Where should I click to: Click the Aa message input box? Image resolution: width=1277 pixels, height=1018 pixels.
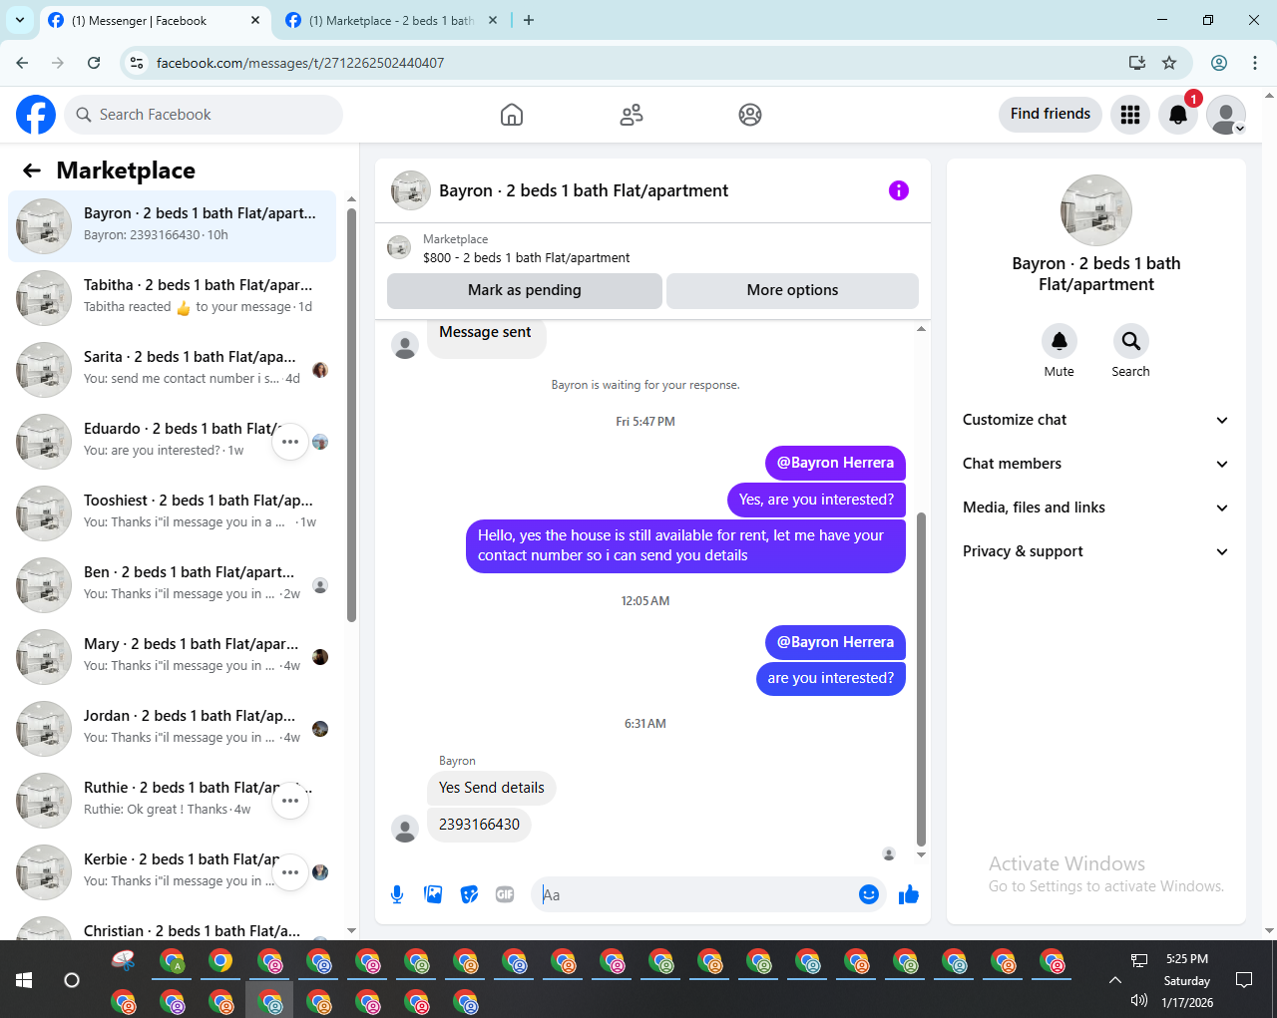pyautogui.click(x=694, y=894)
